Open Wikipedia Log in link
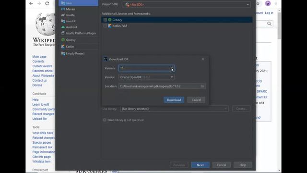Screen dimensions: 307x173 coord(269,13)
